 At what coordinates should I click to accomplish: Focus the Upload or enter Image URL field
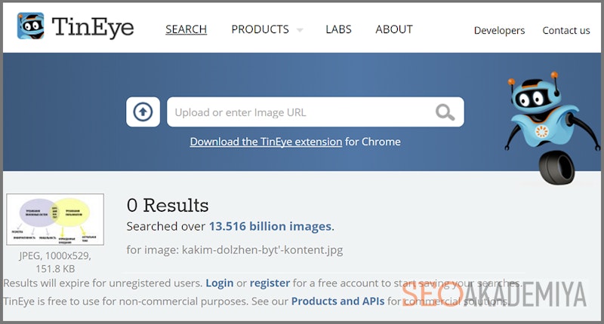coord(302,112)
